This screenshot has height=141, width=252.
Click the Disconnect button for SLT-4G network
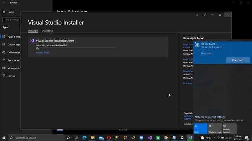(x=238, y=60)
